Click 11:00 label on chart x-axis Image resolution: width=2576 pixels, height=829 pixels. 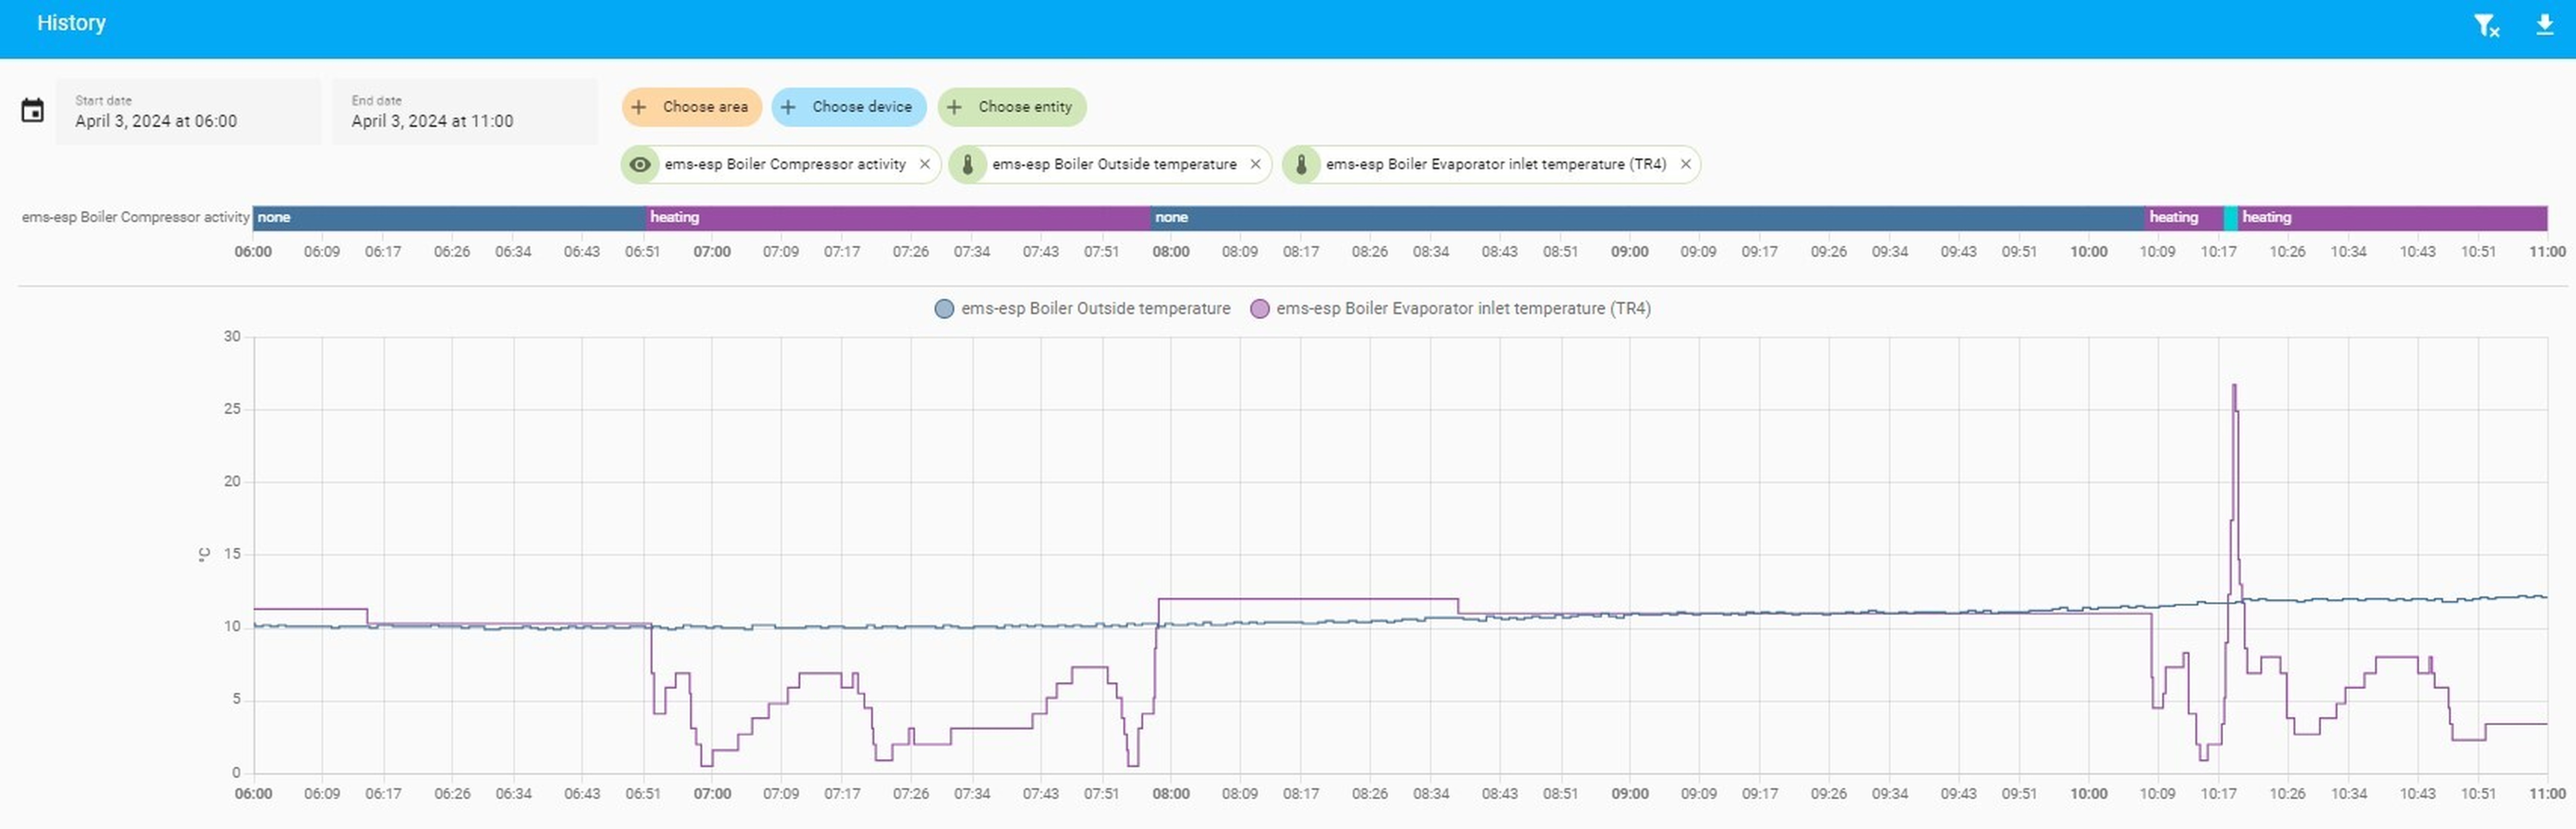click(x=2547, y=795)
